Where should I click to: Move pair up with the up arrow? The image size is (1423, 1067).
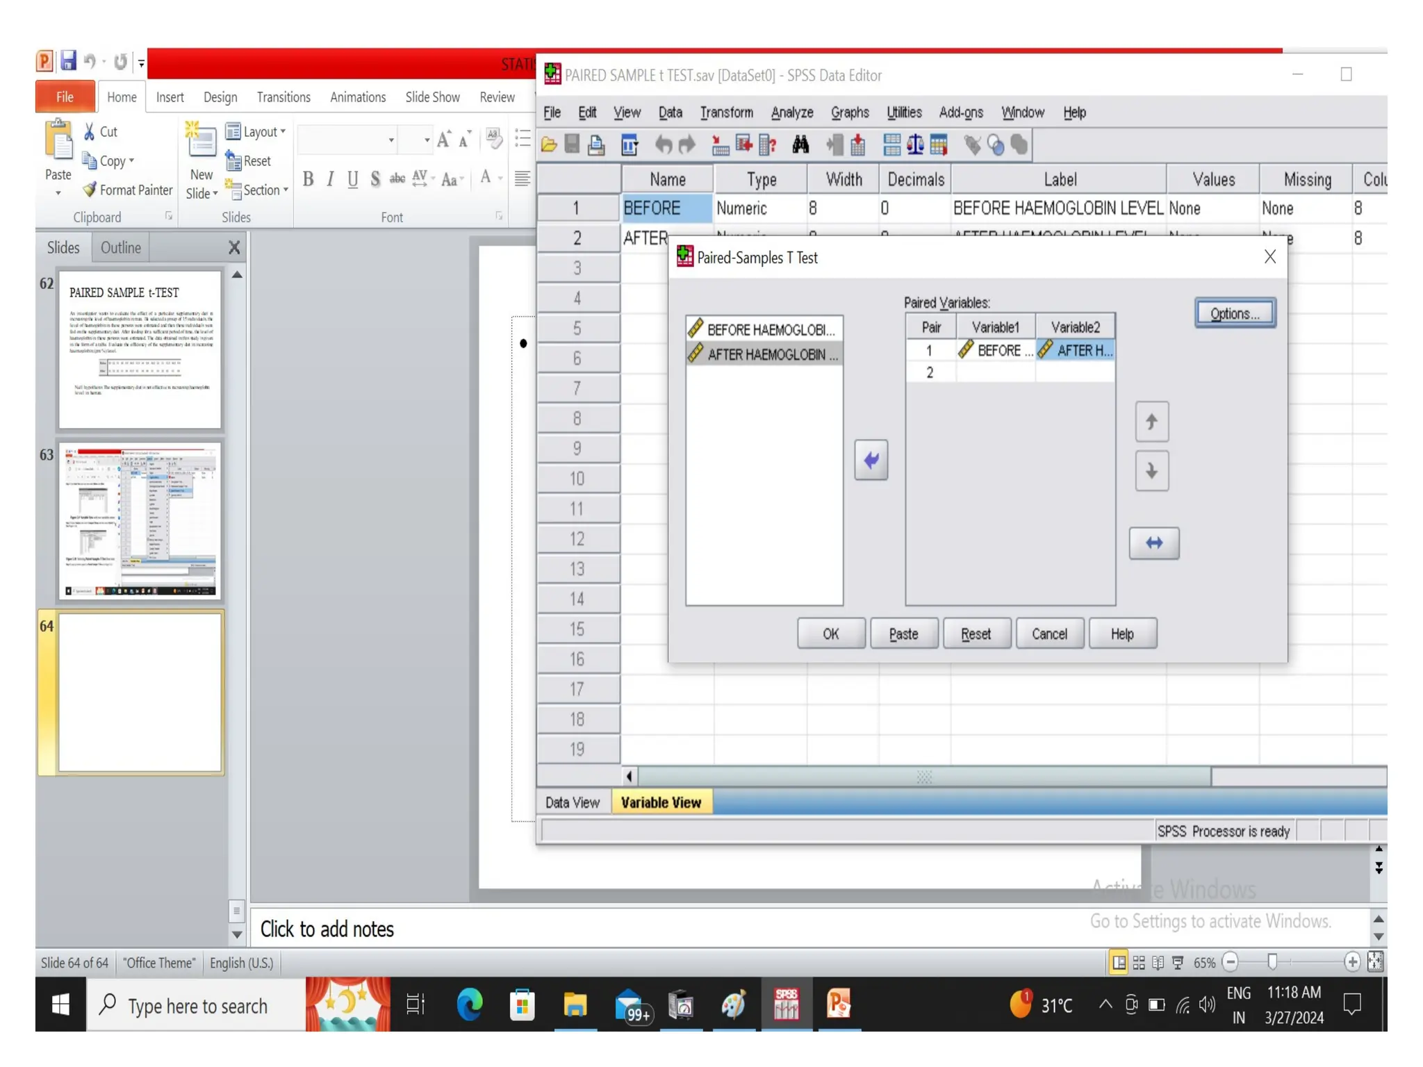click(1151, 422)
